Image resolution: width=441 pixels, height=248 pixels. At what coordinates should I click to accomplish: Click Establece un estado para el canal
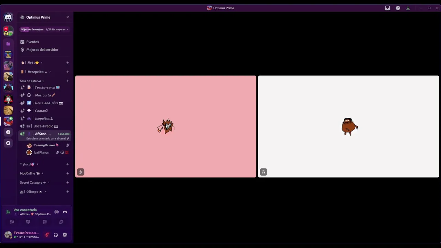pyautogui.click(x=46, y=138)
